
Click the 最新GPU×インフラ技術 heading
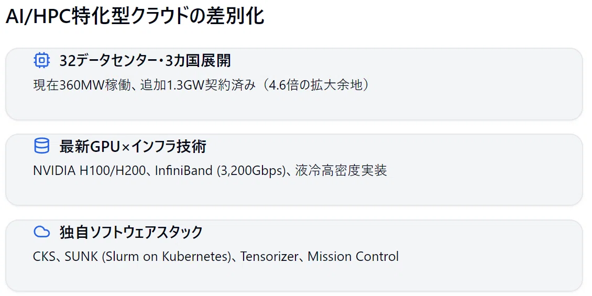click(133, 147)
